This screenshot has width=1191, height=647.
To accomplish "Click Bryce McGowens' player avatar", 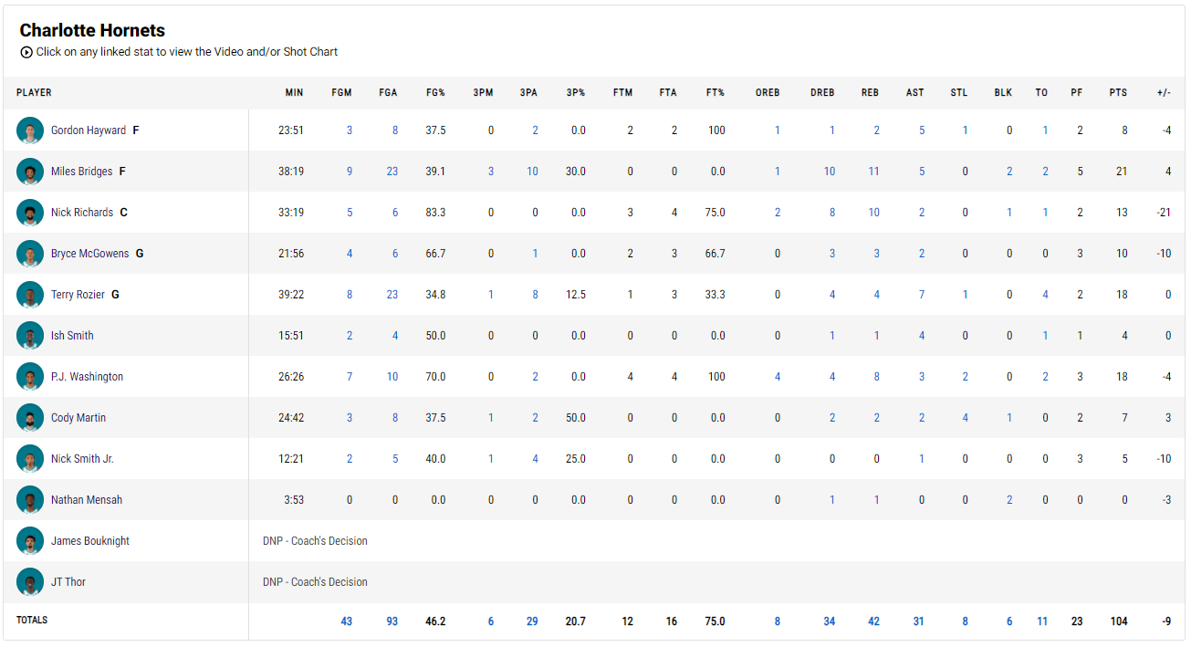I will tap(30, 254).
